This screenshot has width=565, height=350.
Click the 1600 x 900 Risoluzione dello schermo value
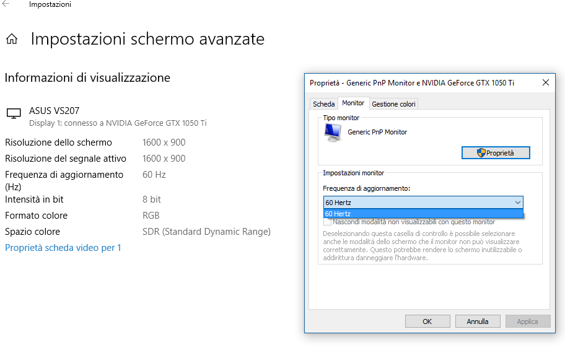pos(164,142)
